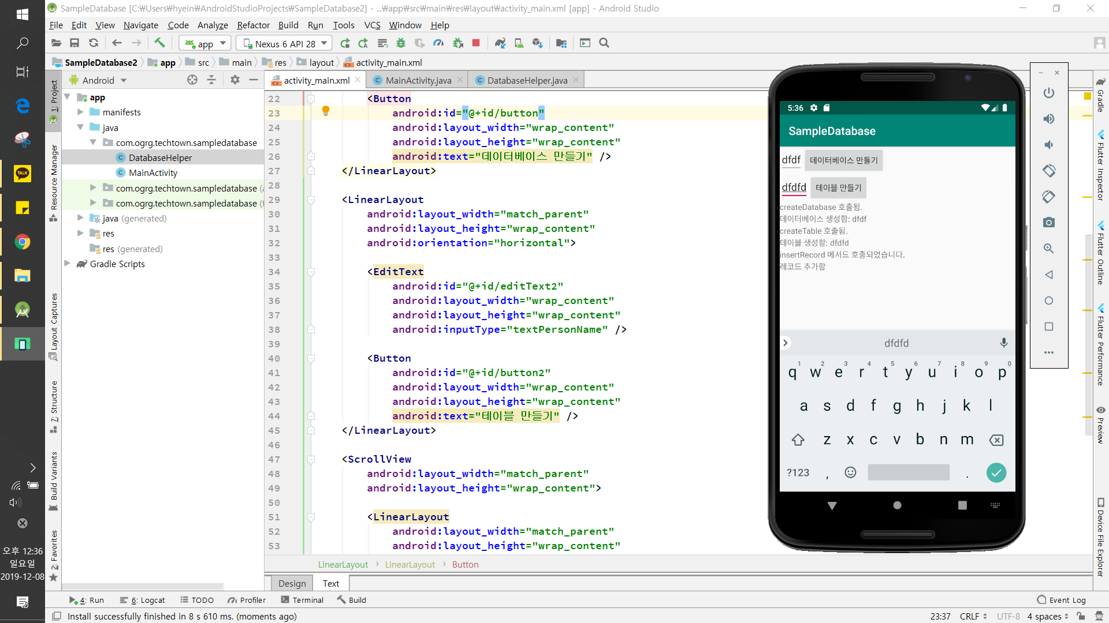Toggle the shift key on emulator keyboard

(x=798, y=440)
